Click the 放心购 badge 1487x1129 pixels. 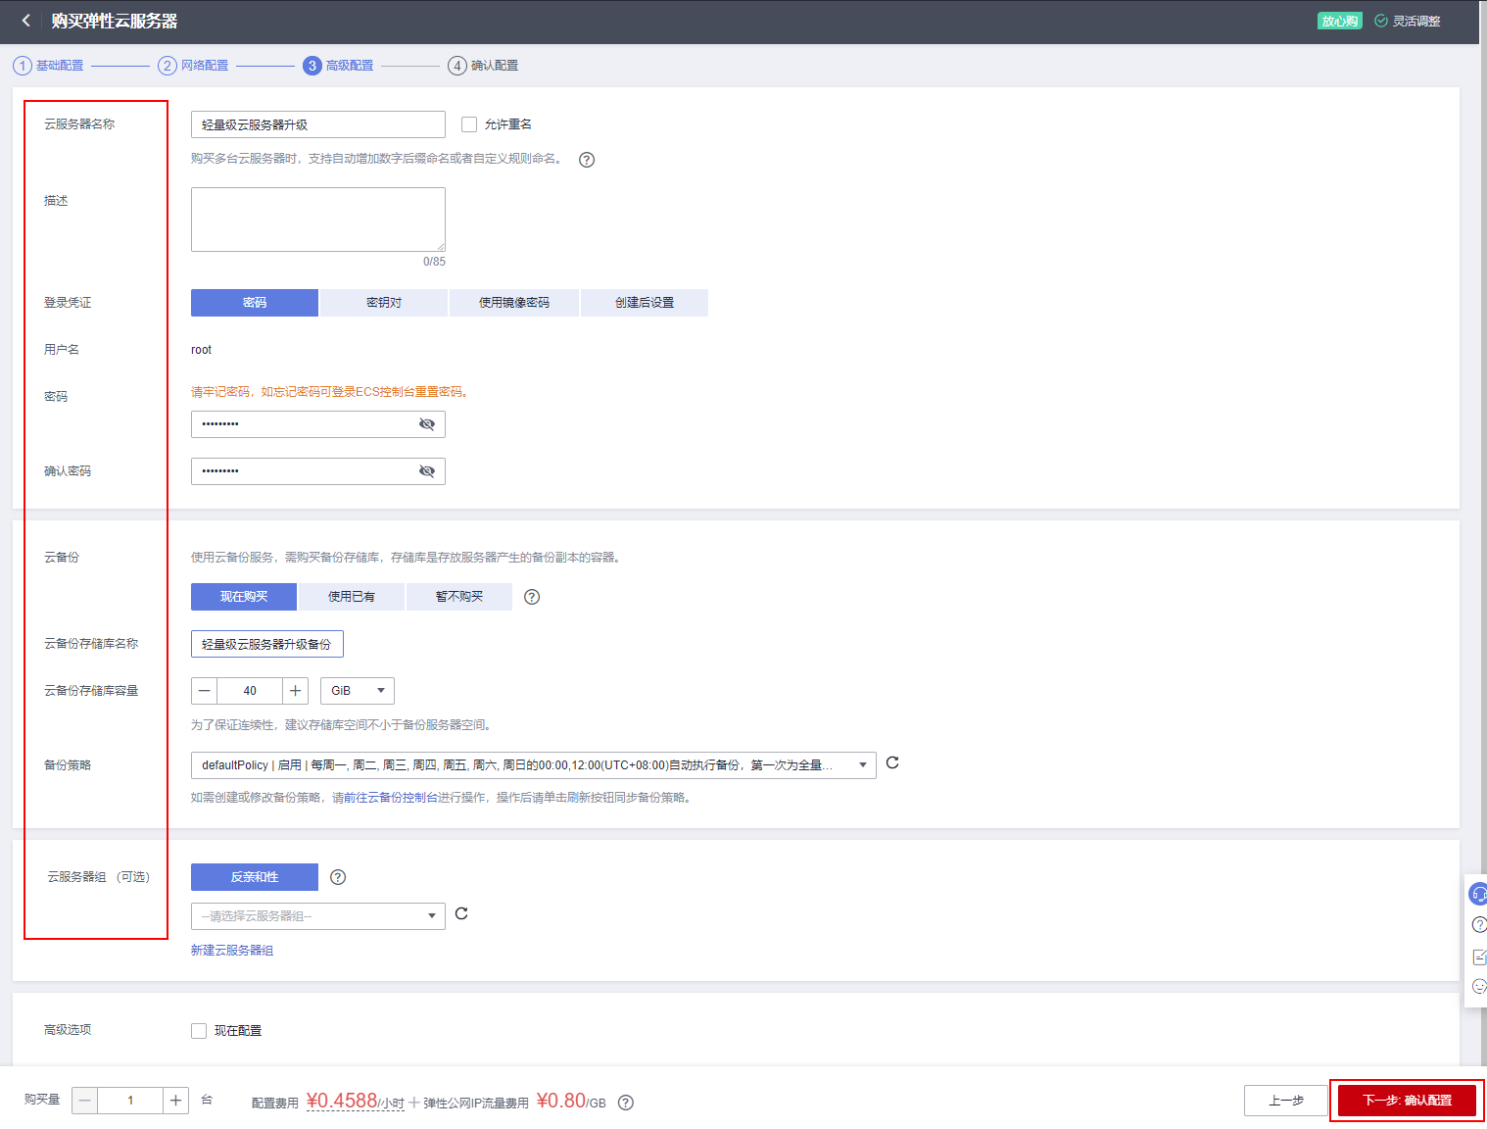[x=1340, y=21]
